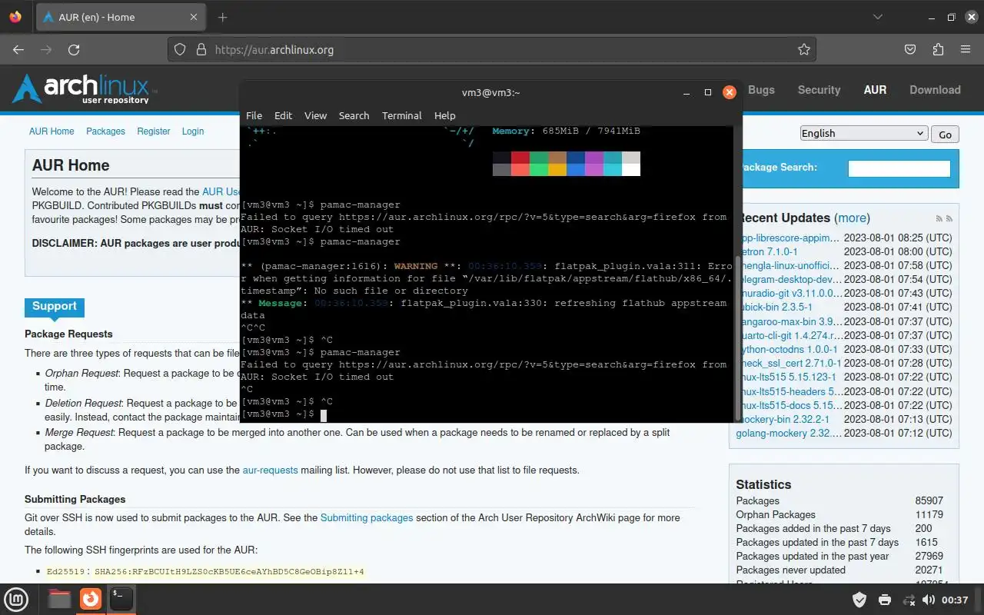Open the update manager shield icon
Viewport: 984px width, 615px height.
coord(860,600)
